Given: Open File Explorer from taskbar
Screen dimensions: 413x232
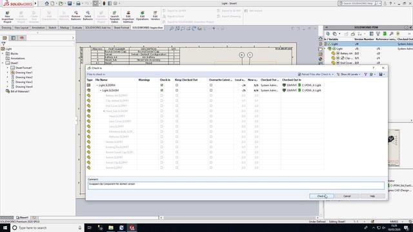Looking at the screenshot, I should tap(111, 227).
